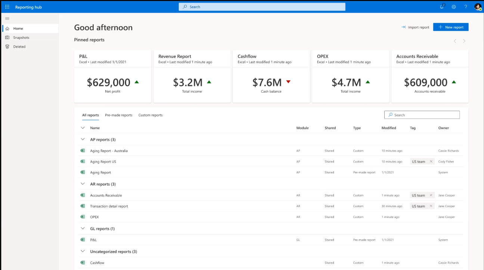Collapse the AP reports group
The image size is (484, 270).
pos(83,139)
